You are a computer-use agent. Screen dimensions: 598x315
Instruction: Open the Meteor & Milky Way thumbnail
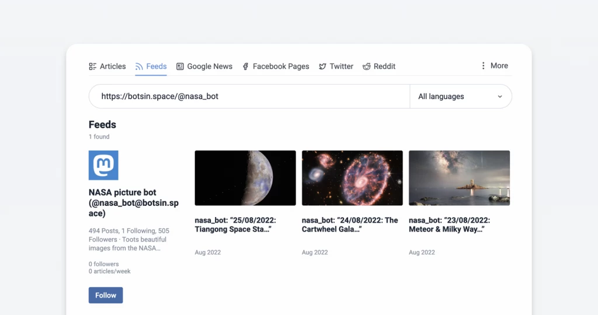[459, 178]
